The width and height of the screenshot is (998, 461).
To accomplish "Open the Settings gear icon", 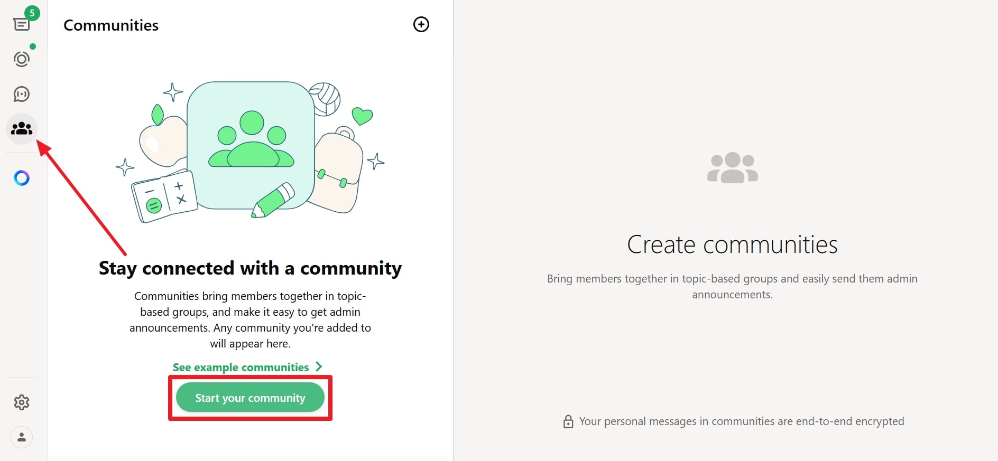I will (x=22, y=402).
